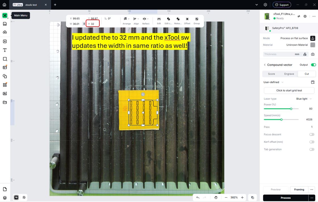Click the auto-measure thickness icon
318x202 pixels.
pos(305,54)
